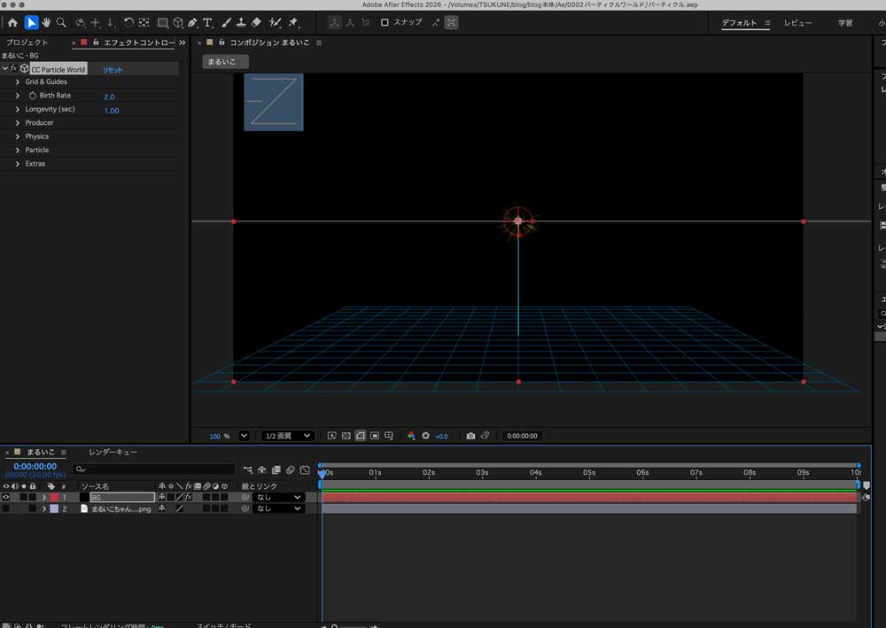Take a snapshot with the camera icon
886x628 pixels.
[470, 436]
